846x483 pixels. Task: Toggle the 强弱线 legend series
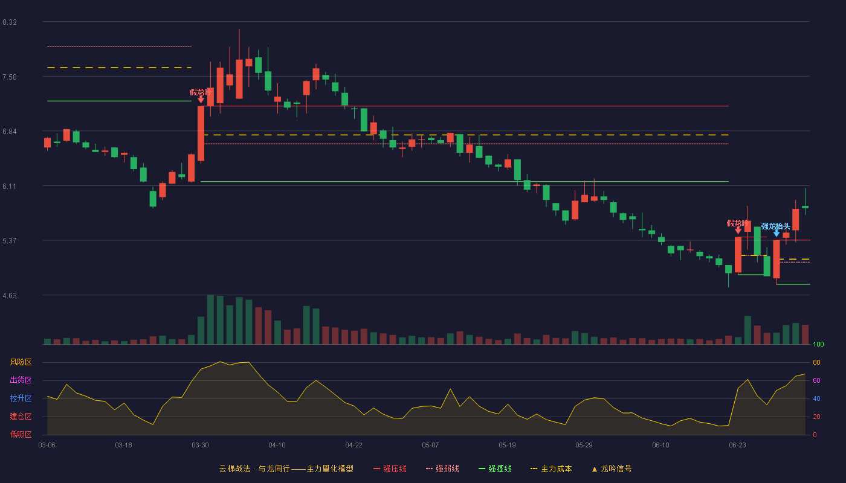click(442, 469)
